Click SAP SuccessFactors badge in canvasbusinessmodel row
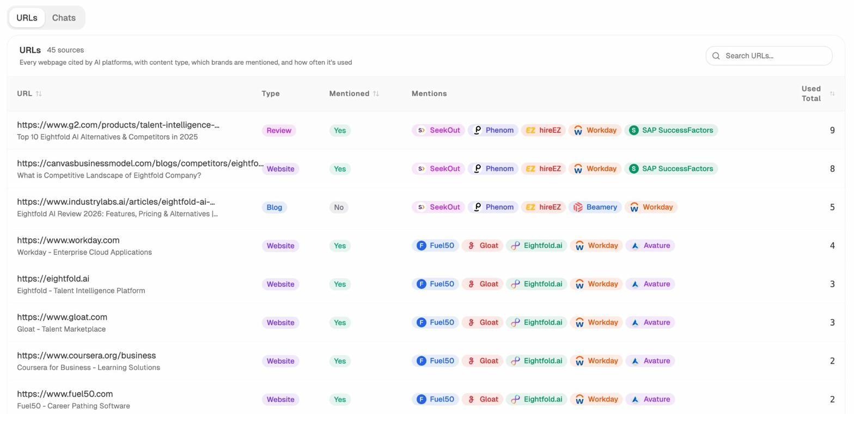Image resolution: width=854 pixels, height=427 pixels. click(x=671, y=169)
